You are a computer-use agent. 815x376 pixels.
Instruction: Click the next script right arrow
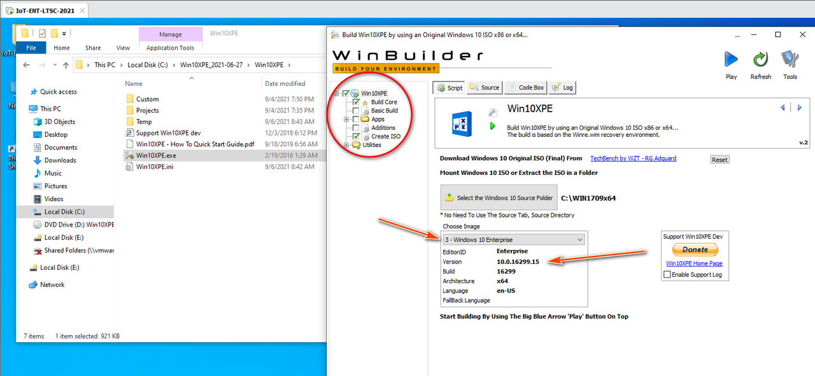click(x=800, y=108)
